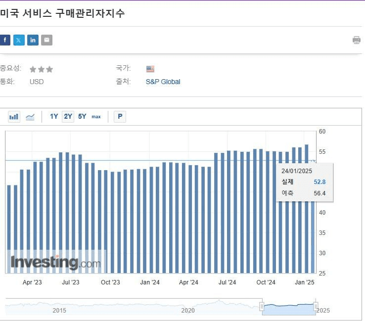Click the left handle of range navigator
Image resolution: width=365 pixels, height=323 pixels.
262,307
